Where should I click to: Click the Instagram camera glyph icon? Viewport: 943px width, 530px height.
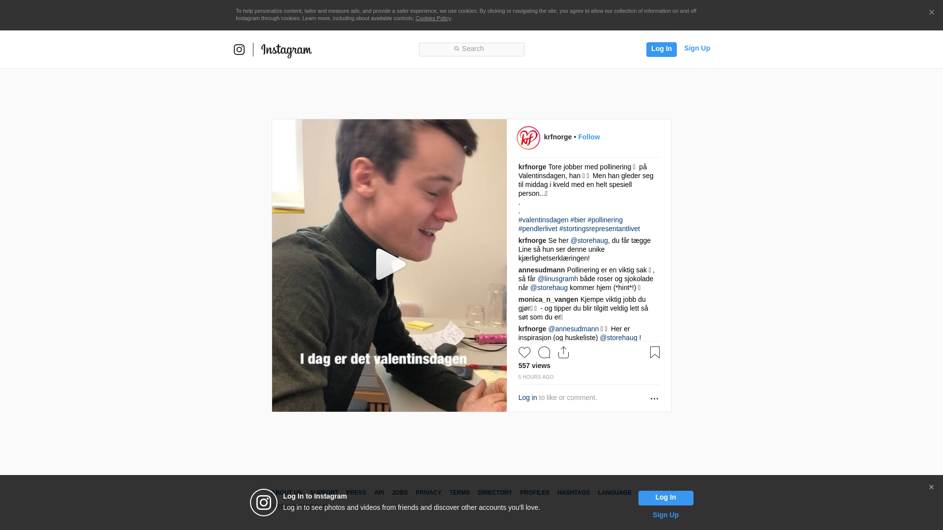(239, 50)
